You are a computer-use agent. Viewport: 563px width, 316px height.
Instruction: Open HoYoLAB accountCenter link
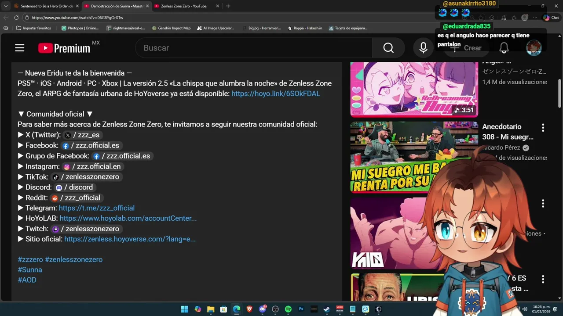coord(128,218)
